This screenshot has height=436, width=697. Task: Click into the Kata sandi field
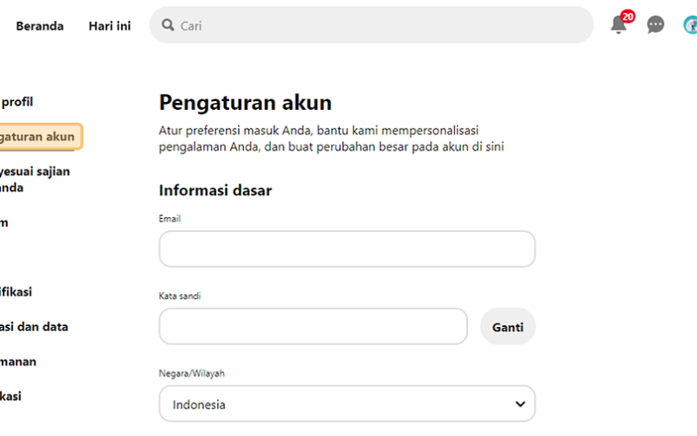pyautogui.click(x=313, y=326)
